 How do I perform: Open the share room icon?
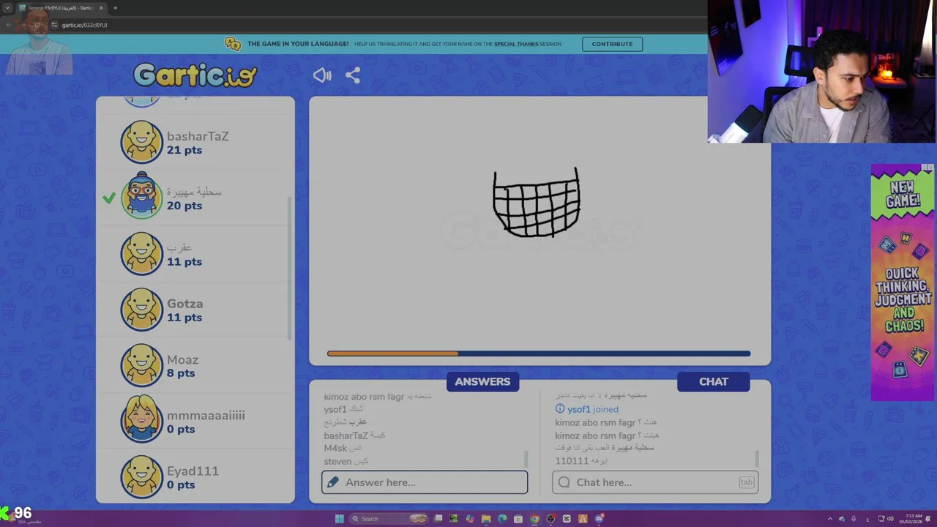pos(353,75)
